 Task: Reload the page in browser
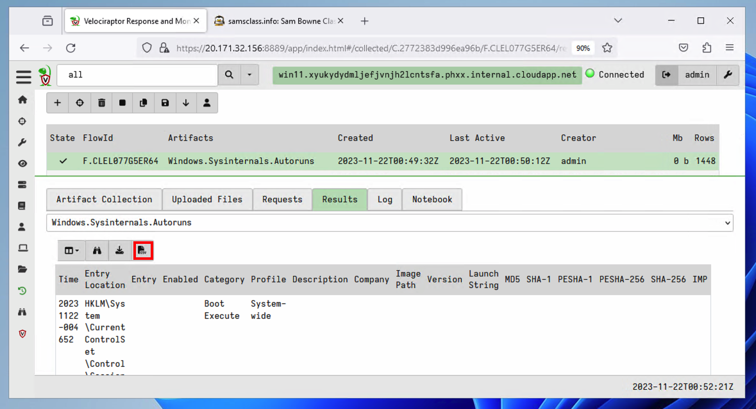point(71,47)
